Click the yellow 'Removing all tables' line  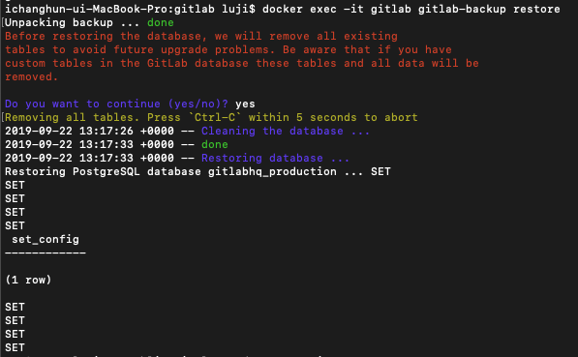pyautogui.click(x=211, y=117)
